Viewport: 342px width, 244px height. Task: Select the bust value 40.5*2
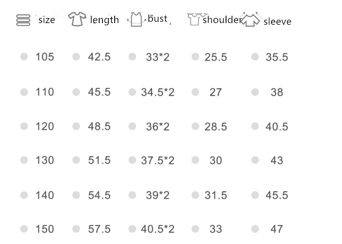(x=158, y=229)
